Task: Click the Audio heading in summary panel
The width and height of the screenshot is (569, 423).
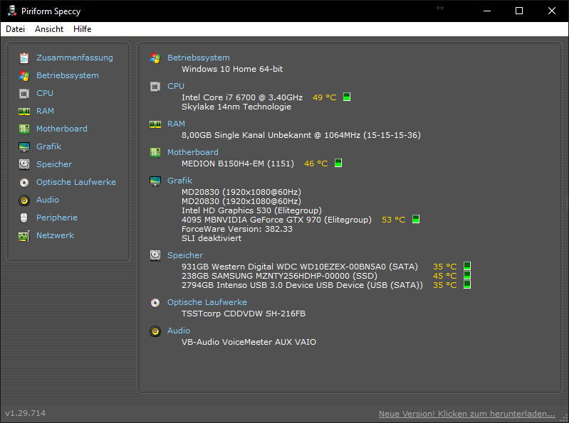Action: (179, 331)
